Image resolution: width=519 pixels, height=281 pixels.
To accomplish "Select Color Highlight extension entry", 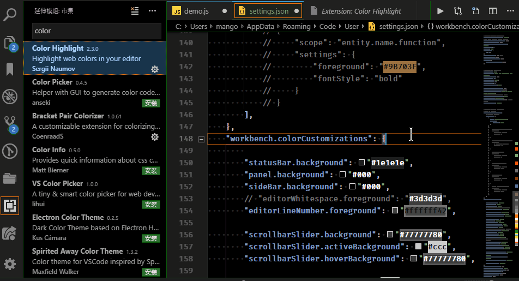I will point(95,58).
